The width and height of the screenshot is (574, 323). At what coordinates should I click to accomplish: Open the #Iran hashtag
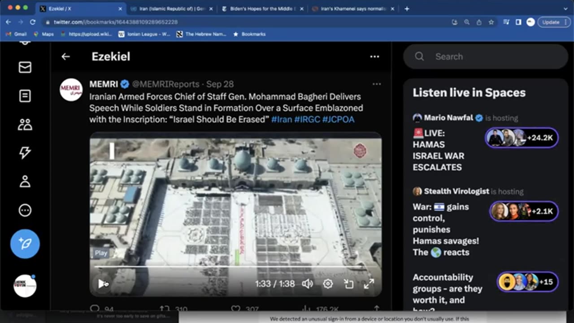[x=281, y=119]
